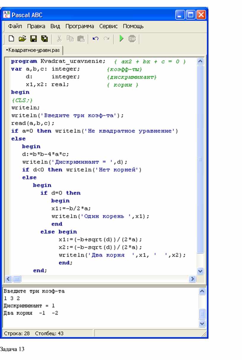Open the Помощь menu

click(133, 26)
